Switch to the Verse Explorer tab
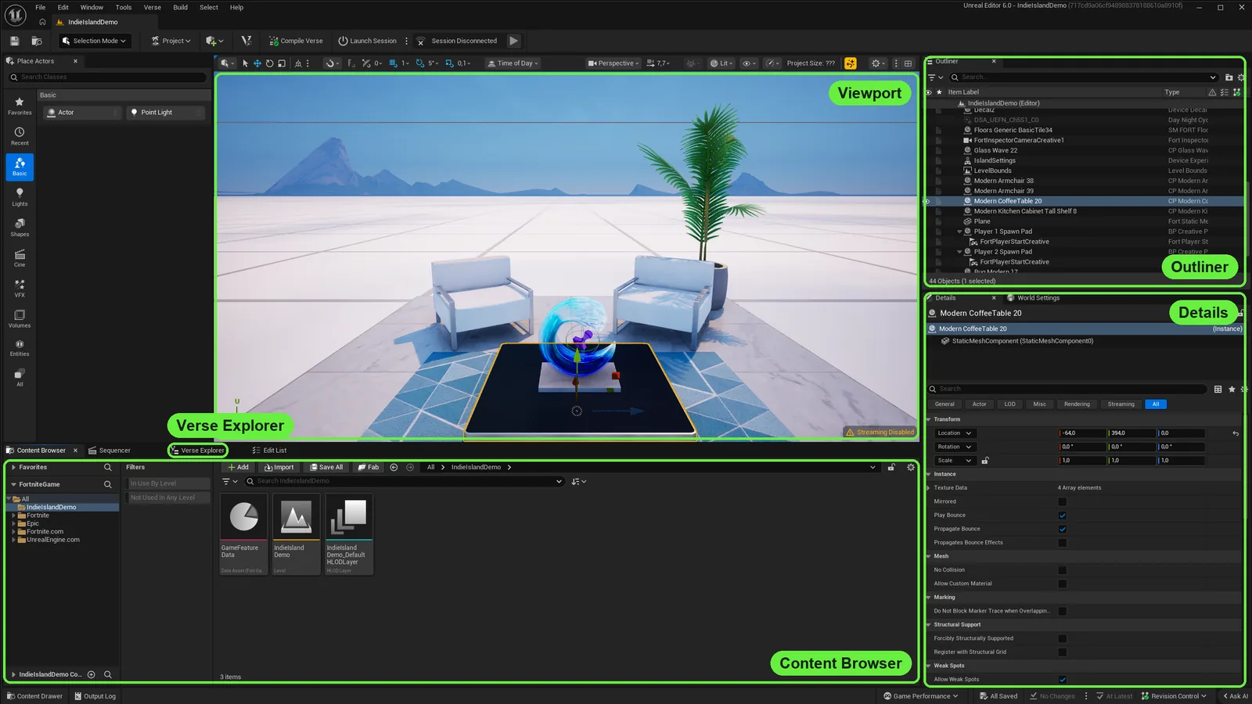Viewport: 1252px width, 704px height. (198, 451)
